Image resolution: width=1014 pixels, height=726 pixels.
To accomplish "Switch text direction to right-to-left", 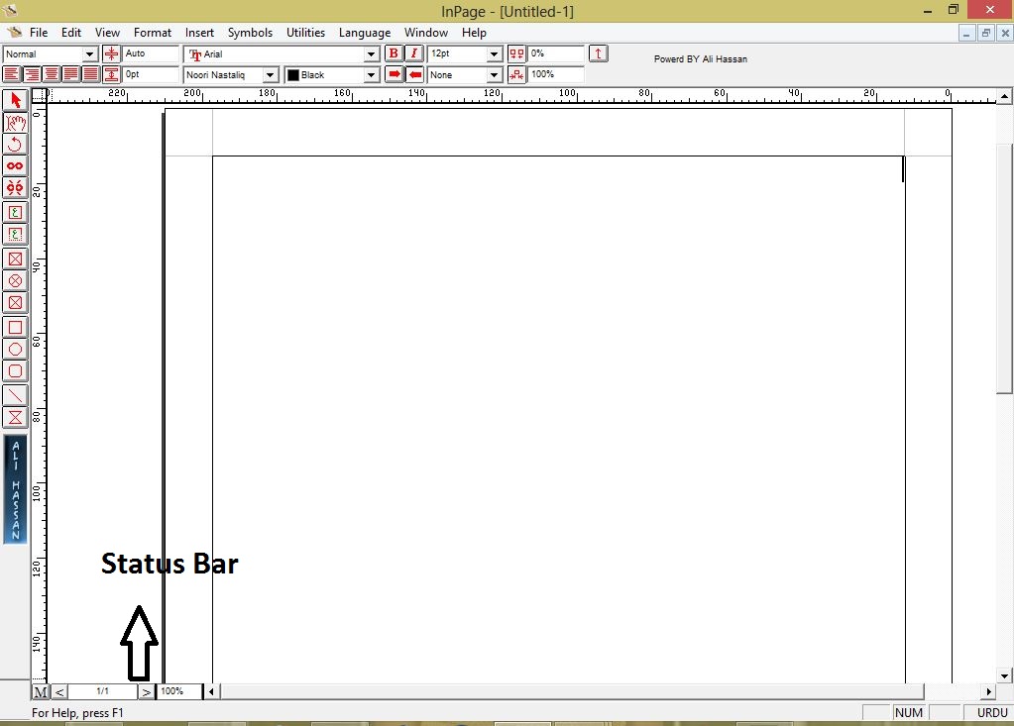I will [x=413, y=74].
